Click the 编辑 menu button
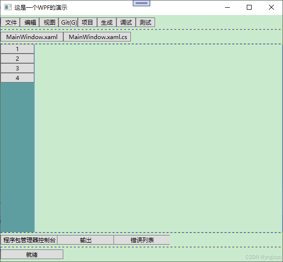Viewport: 283px width, 262px height. pos(29,22)
